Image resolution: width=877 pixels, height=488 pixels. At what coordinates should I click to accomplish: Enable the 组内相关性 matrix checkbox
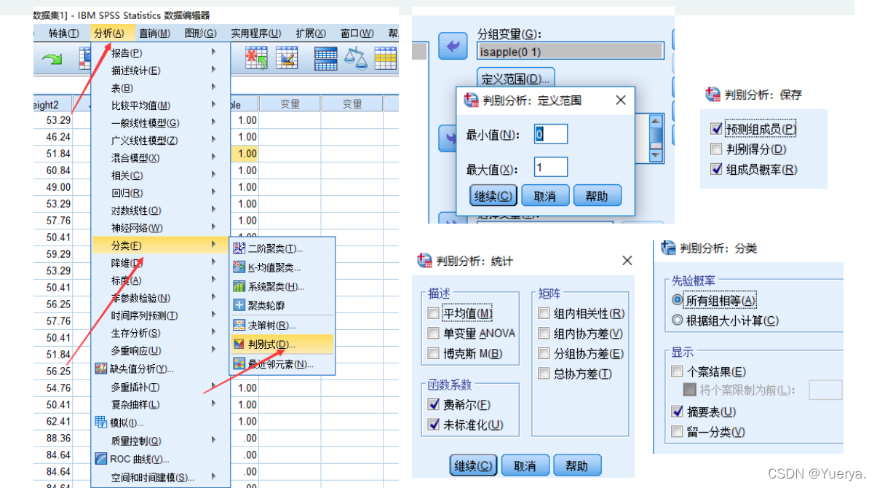click(x=544, y=313)
